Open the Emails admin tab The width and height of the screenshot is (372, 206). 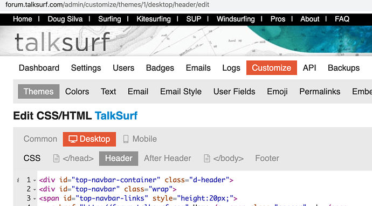coord(198,68)
